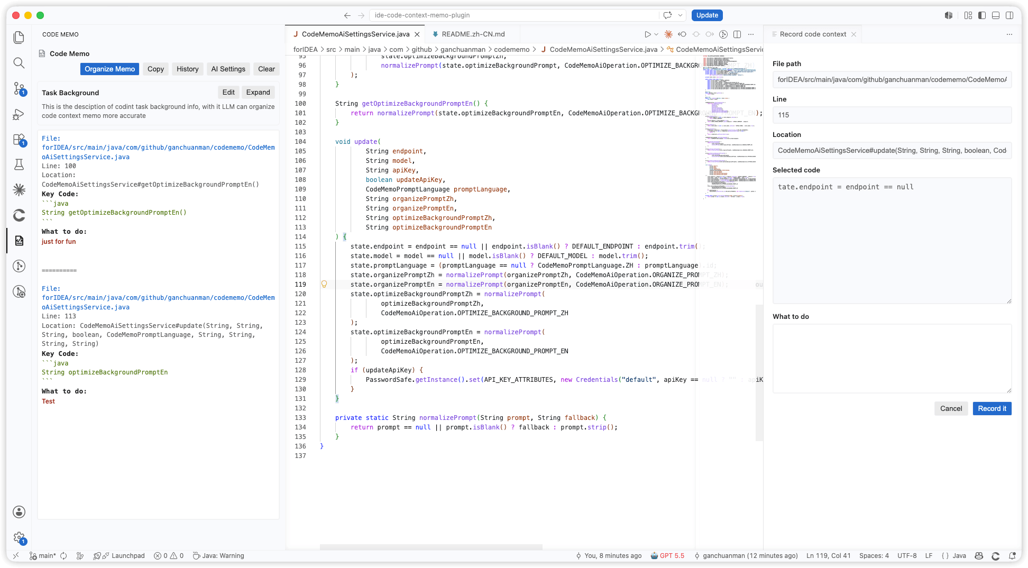Go forward with the navigation arrow
The height and width of the screenshot is (568, 1028).
coord(361,15)
